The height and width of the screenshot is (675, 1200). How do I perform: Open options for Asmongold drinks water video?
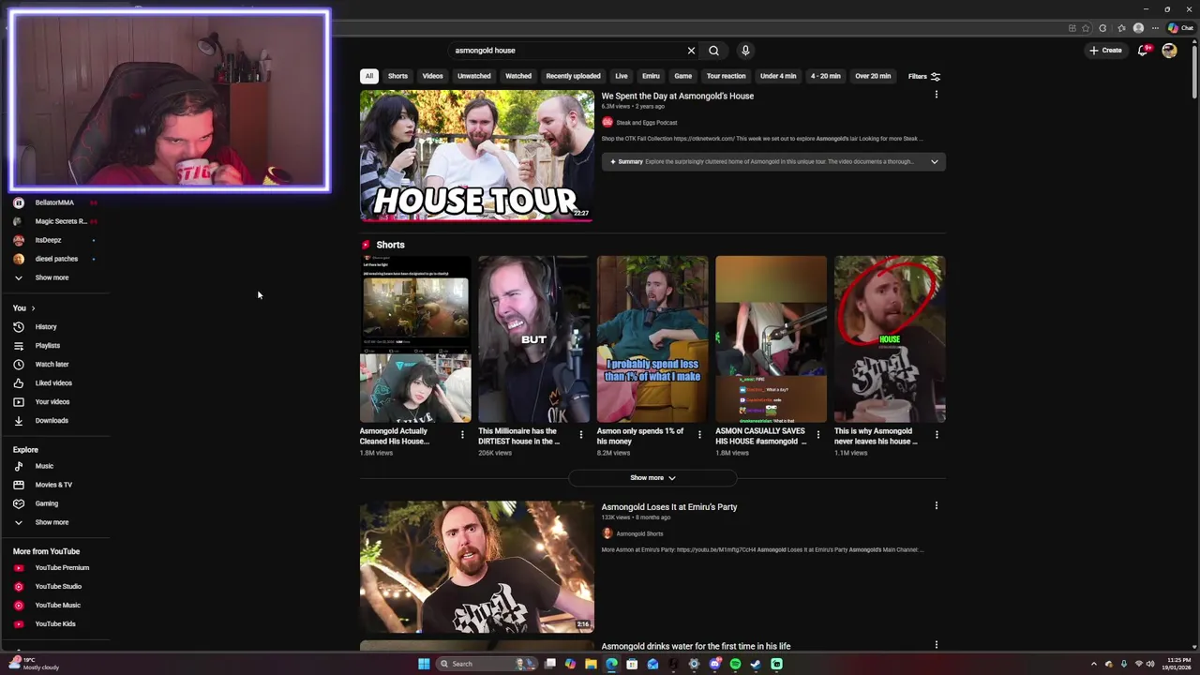point(936,645)
